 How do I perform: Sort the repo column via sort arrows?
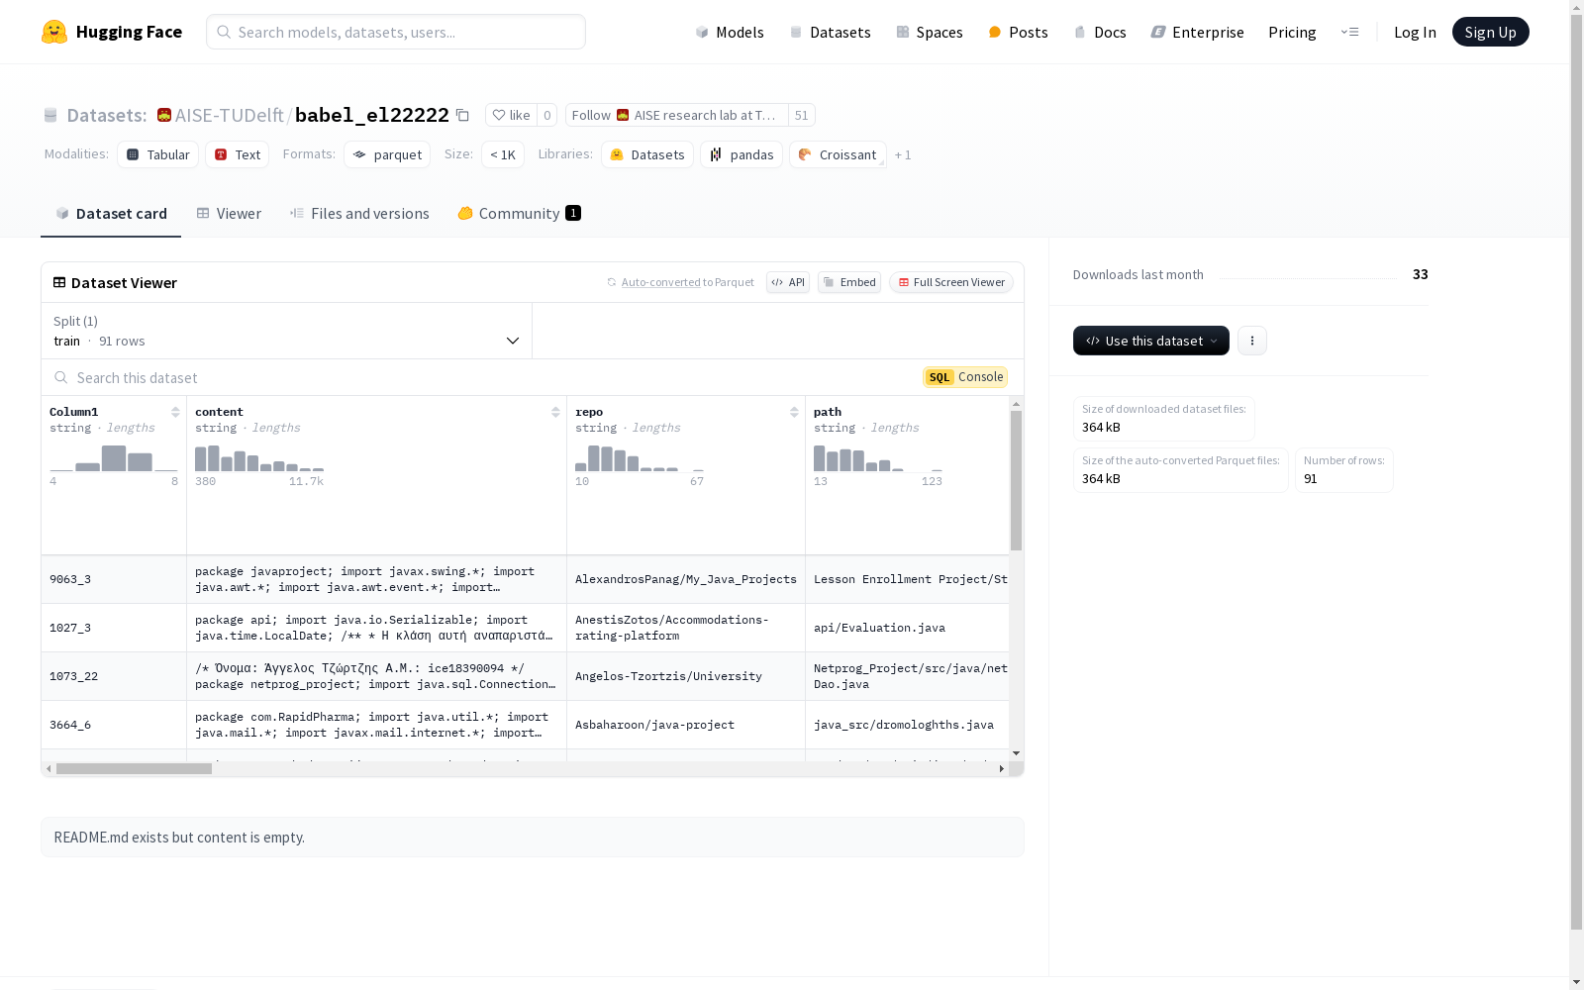794,412
